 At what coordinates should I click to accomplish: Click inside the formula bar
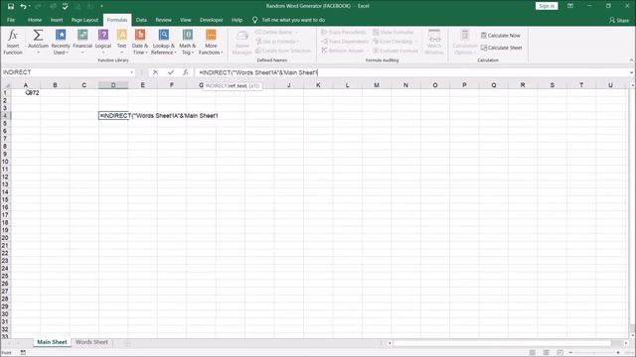tap(411, 72)
